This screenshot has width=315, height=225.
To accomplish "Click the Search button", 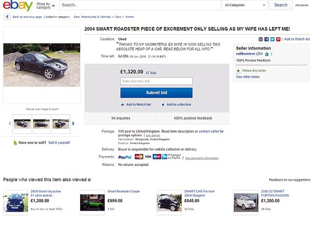I will coord(281,5).
